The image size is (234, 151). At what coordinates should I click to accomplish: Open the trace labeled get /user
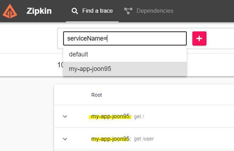click(144, 139)
